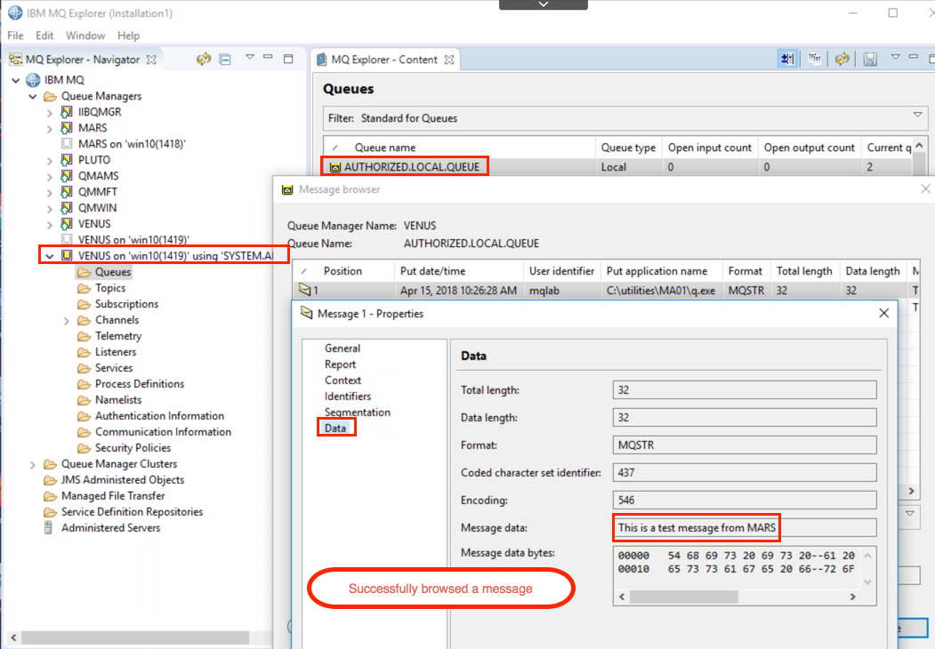The height and width of the screenshot is (649, 935).
Task: Sort by Queue name column header
Action: pos(384,148)
